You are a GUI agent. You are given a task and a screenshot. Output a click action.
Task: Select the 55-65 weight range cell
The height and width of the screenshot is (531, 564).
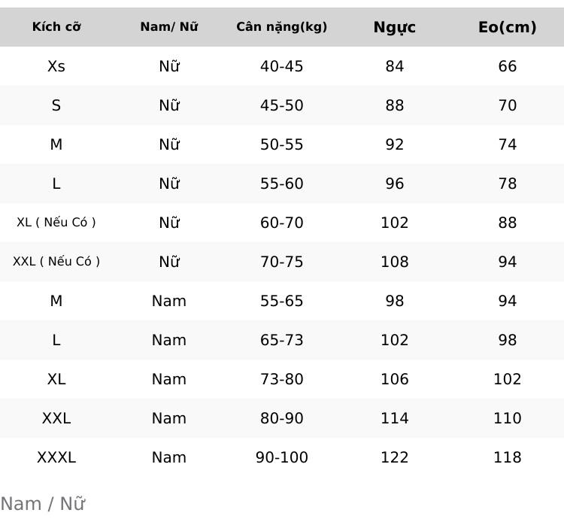pyautogui.click(x=282, y=301)
